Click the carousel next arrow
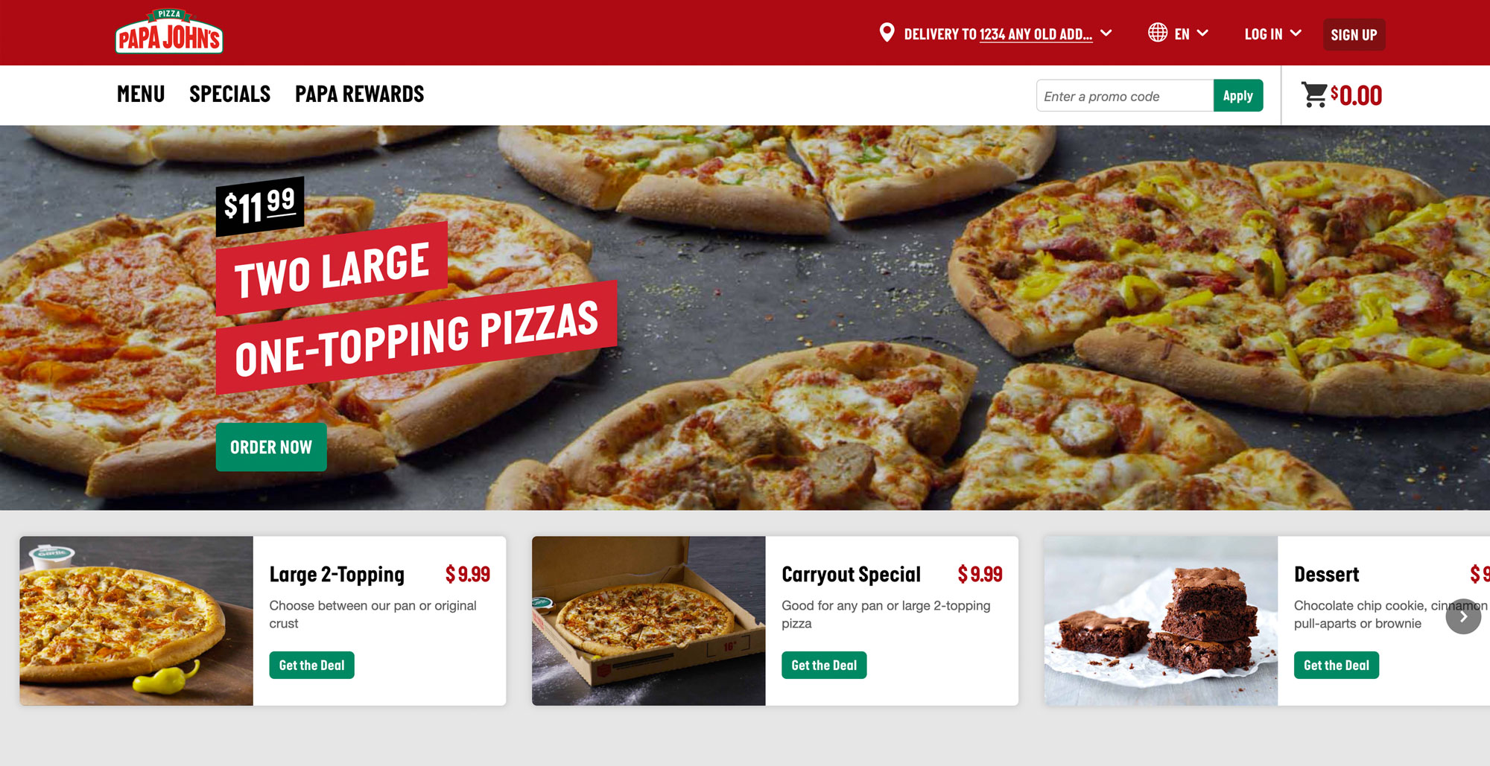The width and height of the screenshot is (1490, 766). pos(1463,616)
